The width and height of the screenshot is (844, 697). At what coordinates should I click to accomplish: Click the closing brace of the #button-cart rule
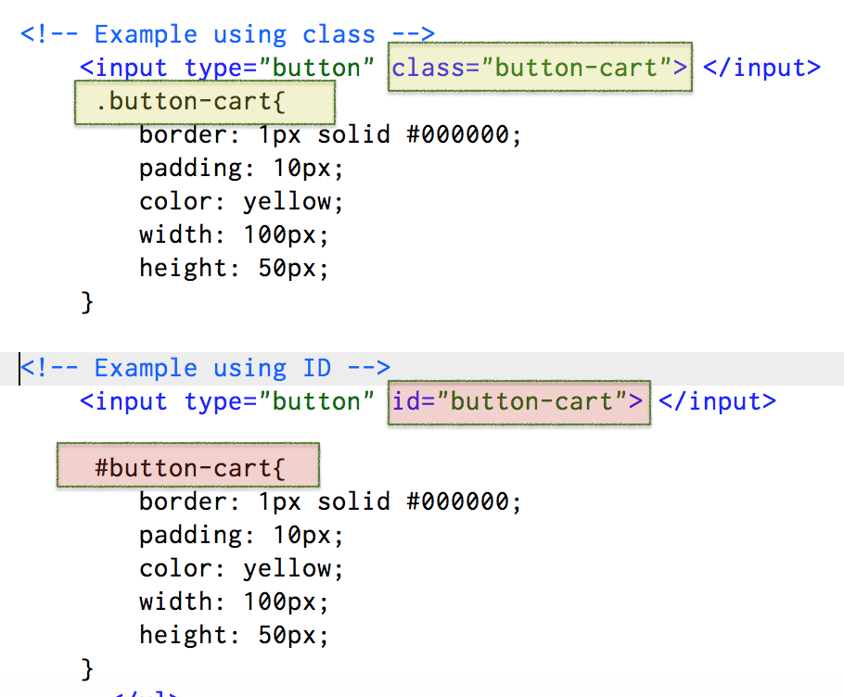(x=86, y=668)
